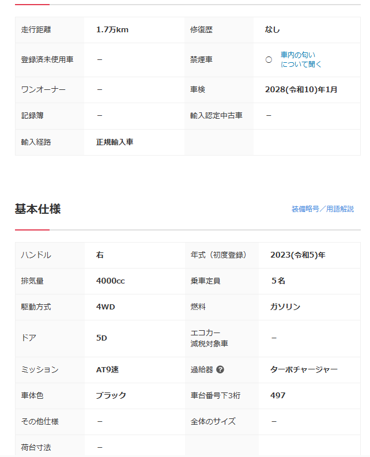Click the ブラック body color value

pos(111,396)
